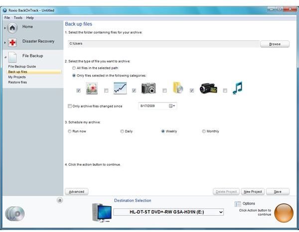Choose the Daily schedule option
Image resolution: width=299 pixels, height=232 pixels.
click(122, 131)
